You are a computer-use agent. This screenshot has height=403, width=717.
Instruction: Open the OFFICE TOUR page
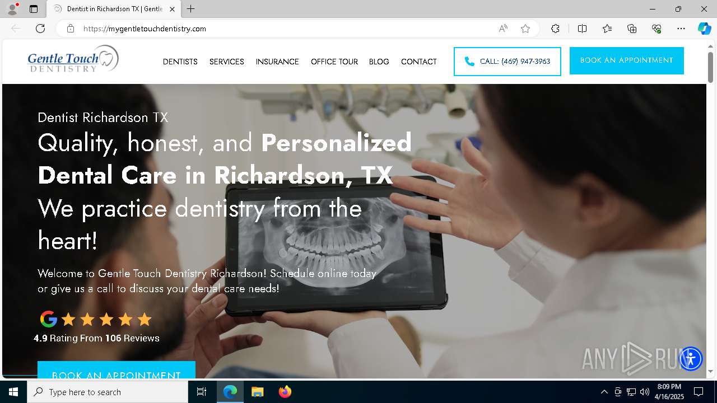(334, 62)
